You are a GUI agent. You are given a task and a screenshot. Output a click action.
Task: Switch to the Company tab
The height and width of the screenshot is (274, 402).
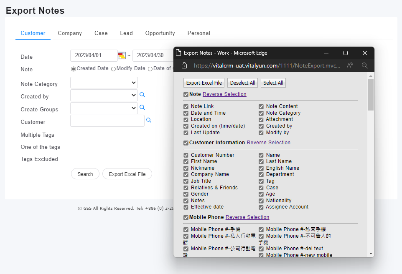pyautogui.click(x=70, y=33)
